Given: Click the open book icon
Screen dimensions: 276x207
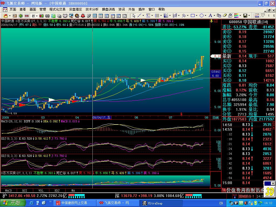Looking at the screenshot, I should click(65, 16).
